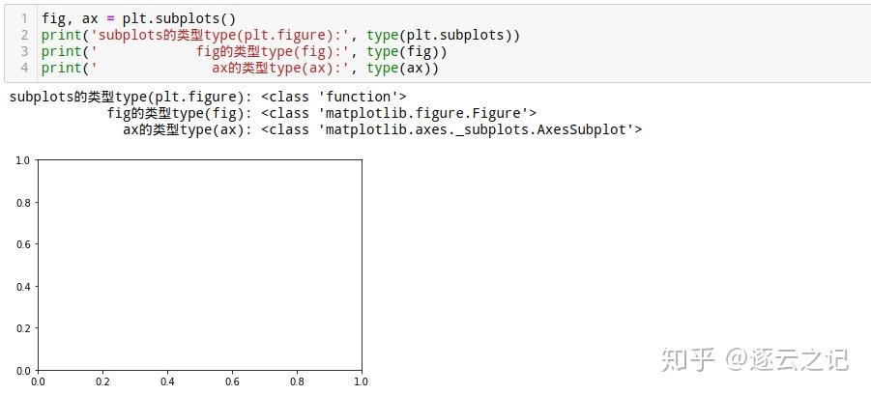This screenshot has width=871, height=395.
Task: Place cursor in the third code line
Action: coord(244,52)
